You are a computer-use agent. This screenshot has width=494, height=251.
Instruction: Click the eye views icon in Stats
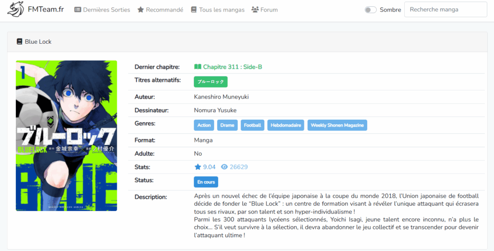224,167
